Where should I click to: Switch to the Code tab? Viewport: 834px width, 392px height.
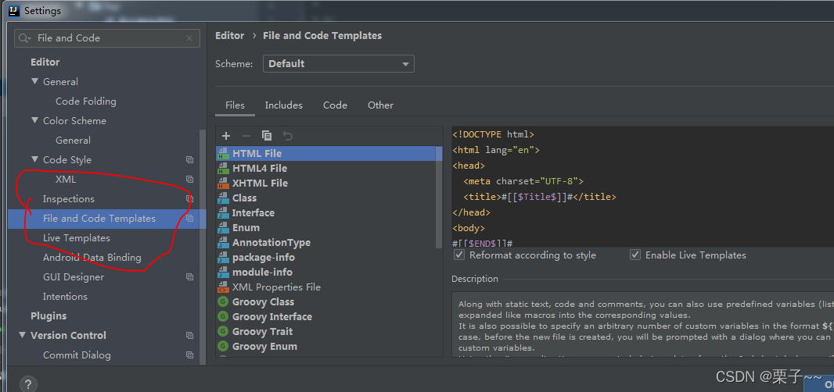click(335, 105)
